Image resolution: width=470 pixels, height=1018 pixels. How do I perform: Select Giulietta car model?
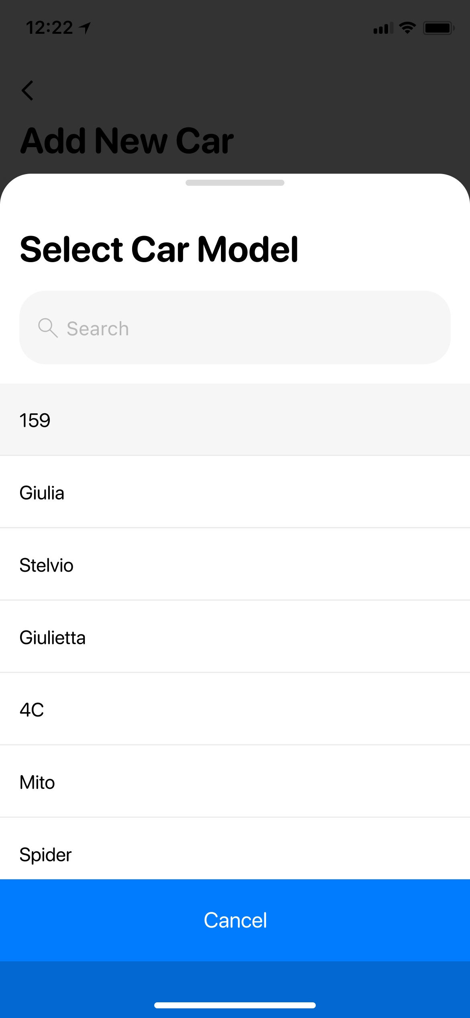click(x=235, y=637)
